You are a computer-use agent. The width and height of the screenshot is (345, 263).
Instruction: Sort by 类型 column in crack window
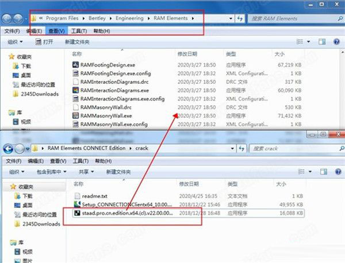coord(232,184)
